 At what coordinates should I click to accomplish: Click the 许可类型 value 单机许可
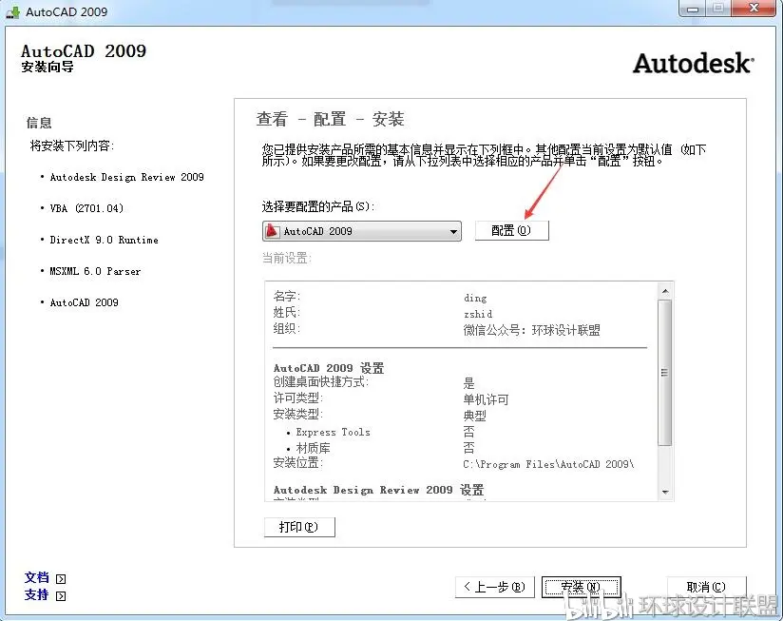coord(486,399)
